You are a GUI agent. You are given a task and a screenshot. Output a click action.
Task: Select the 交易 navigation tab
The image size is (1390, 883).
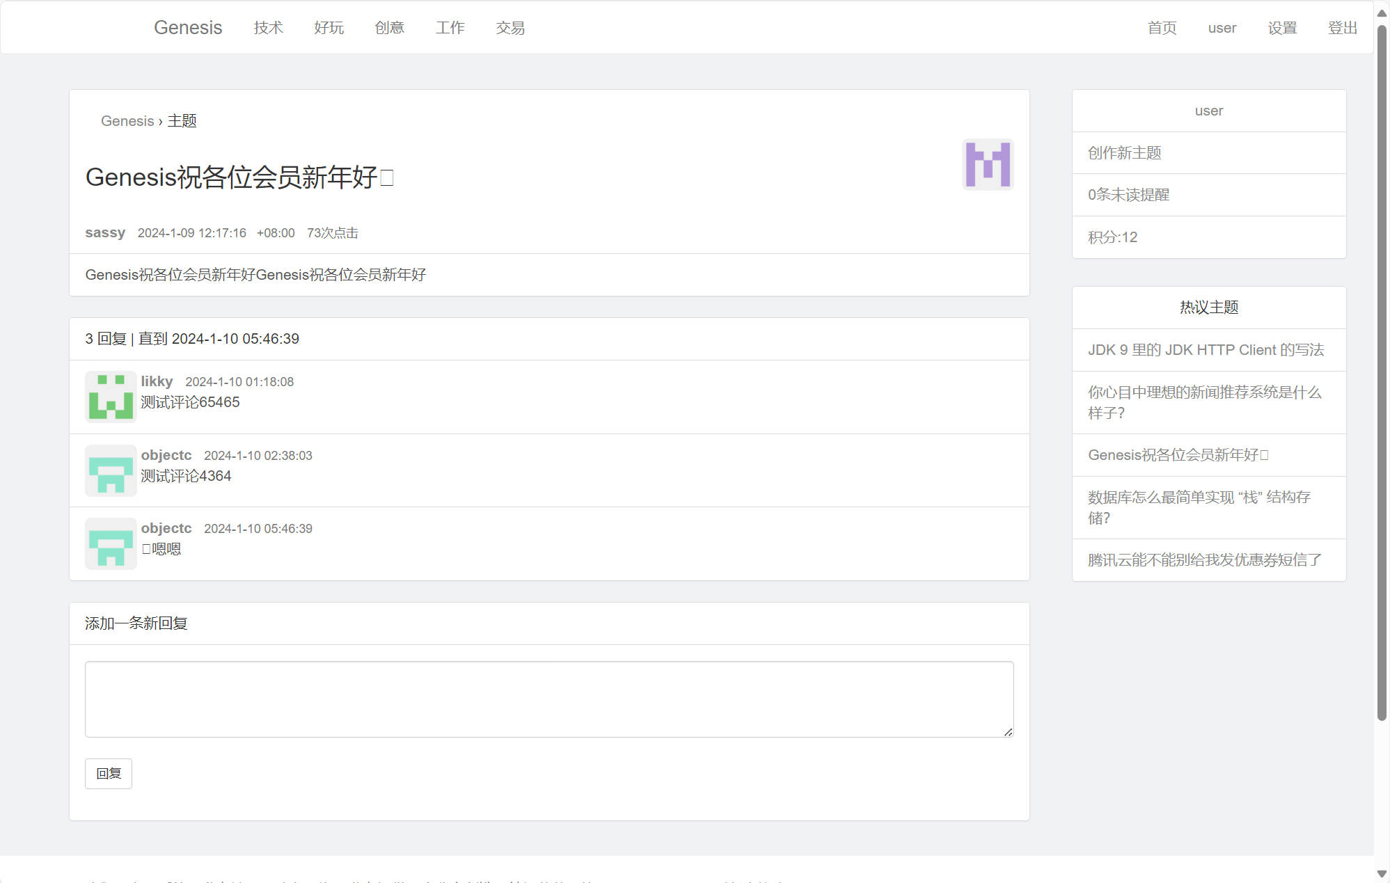(510, 28)
